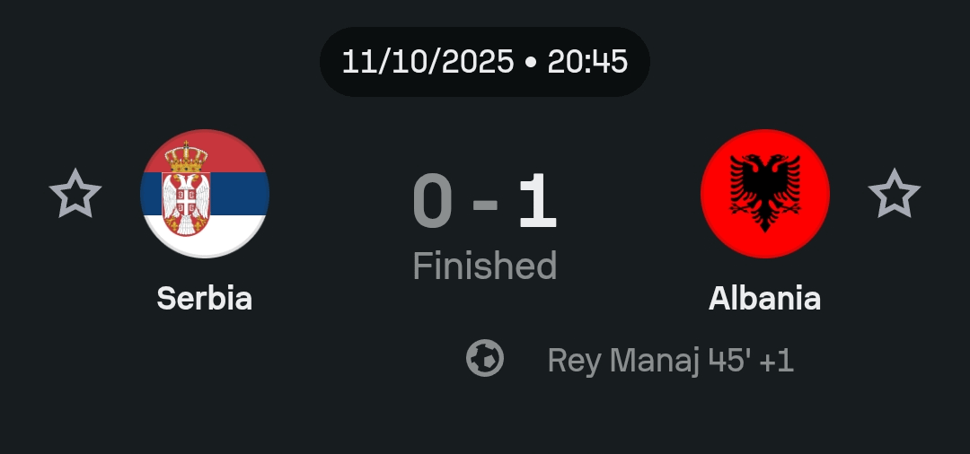The image size is (970, 454).
Task: Click the kickoff time 20:45
Action: click(x=587, y=62)
